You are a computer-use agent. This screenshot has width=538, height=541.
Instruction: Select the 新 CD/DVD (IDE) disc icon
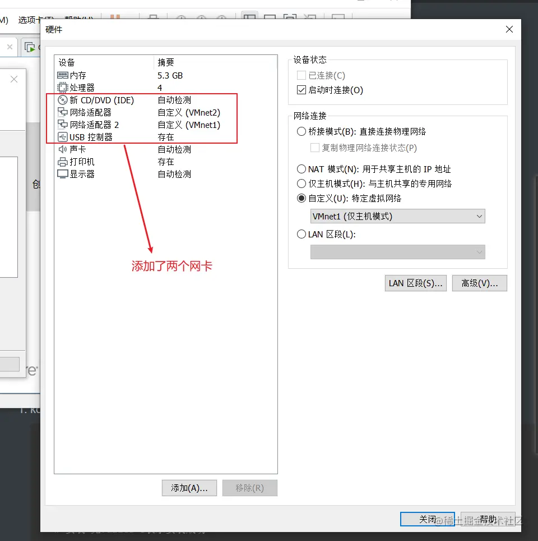pyautogui.click(x=62, y=100)
